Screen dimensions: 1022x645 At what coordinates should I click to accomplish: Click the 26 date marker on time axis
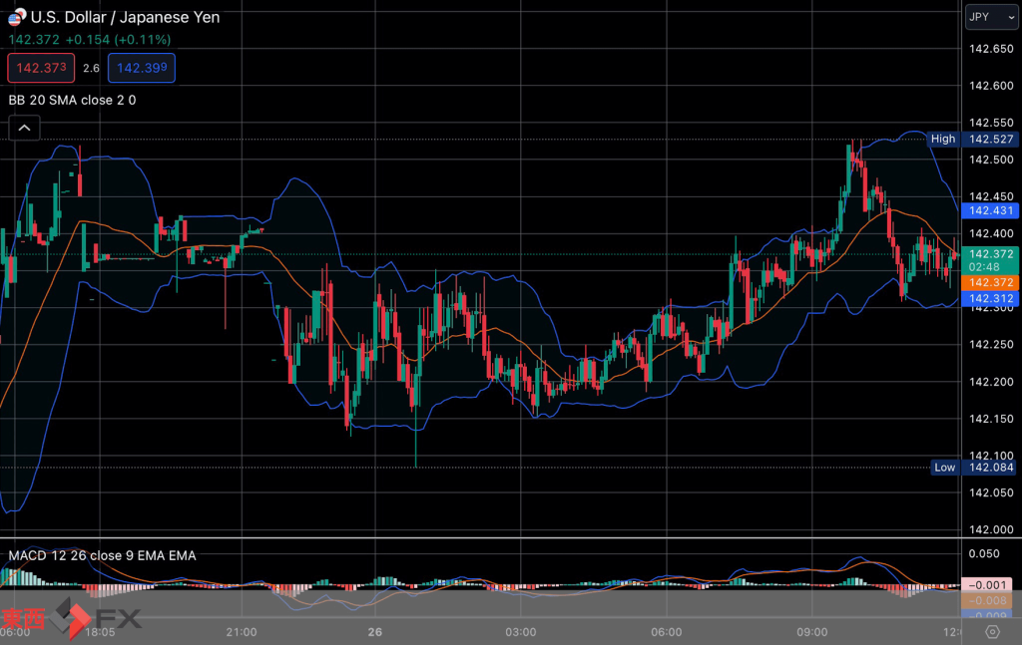[x=375, y=632]
